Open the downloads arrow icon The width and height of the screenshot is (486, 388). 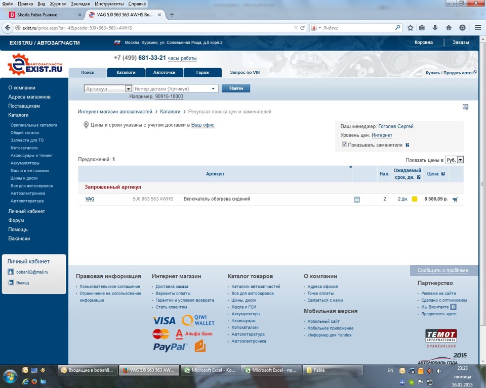point(435,28)
